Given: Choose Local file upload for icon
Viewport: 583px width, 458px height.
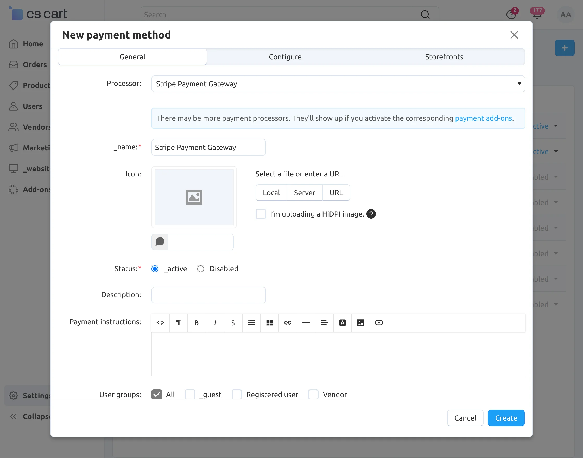Looking at the screenshot, I should point(271,193).
